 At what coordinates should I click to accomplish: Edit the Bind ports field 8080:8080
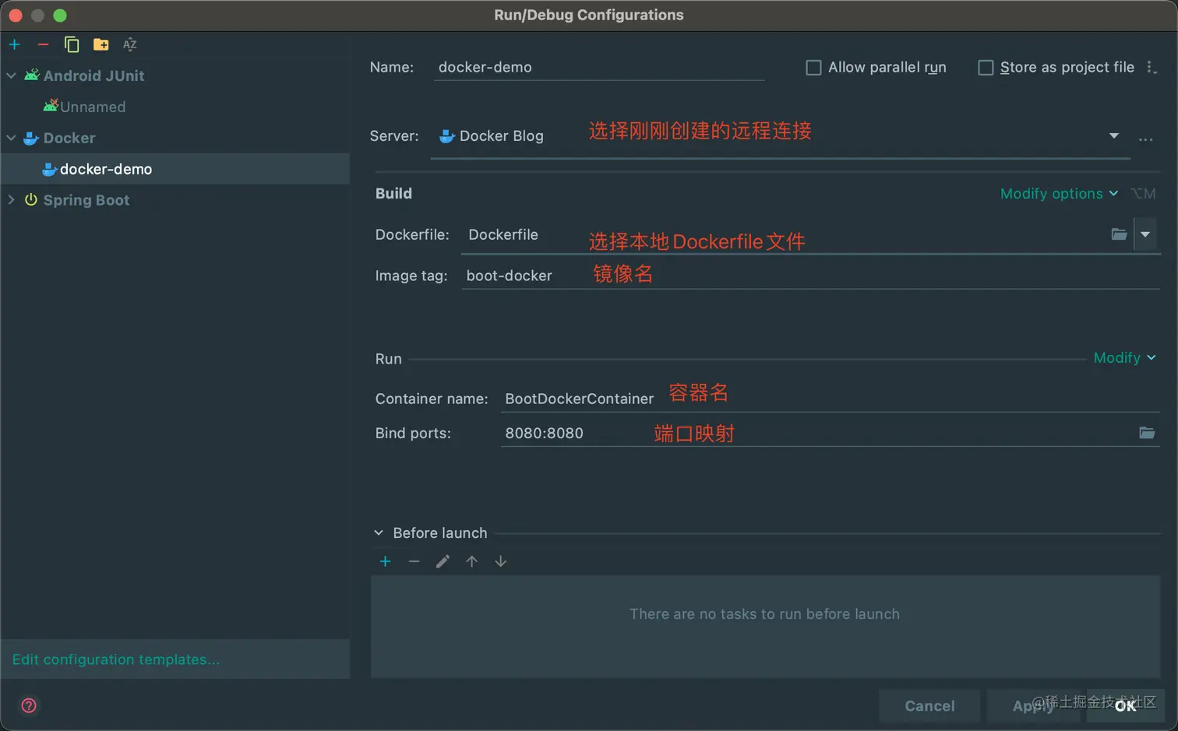(818, 433)
